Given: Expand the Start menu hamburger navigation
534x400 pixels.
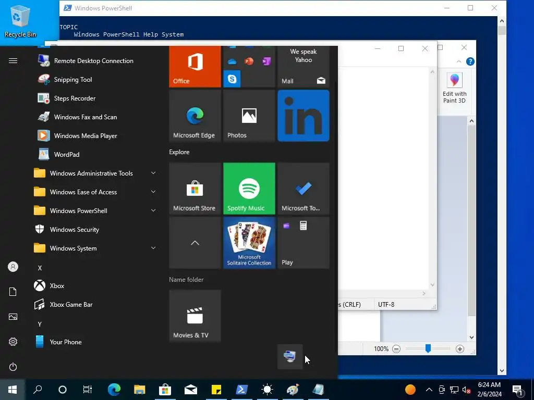Looking at the screenshot, I should pos(13,61).
